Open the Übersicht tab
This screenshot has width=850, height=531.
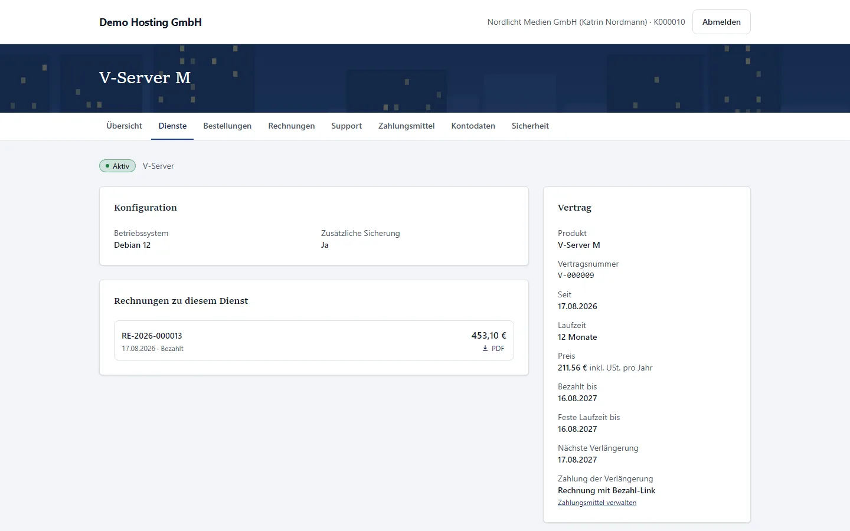pos(124,126)
